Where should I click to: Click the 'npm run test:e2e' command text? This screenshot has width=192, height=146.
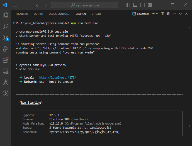84,23
